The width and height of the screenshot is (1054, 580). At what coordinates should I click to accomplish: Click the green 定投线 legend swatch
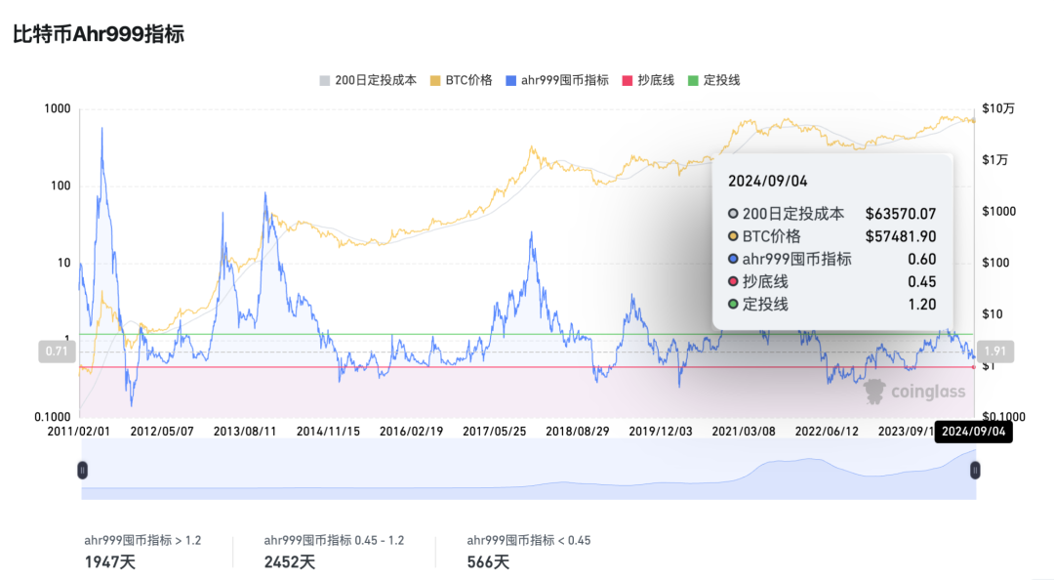(696, 80)
